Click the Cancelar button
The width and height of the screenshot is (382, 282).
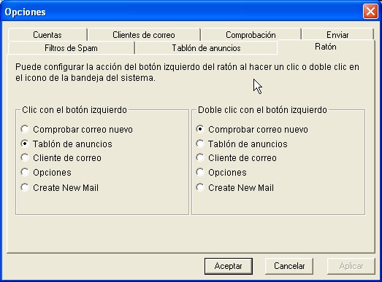pyautogui.click(x=289, y=266)
